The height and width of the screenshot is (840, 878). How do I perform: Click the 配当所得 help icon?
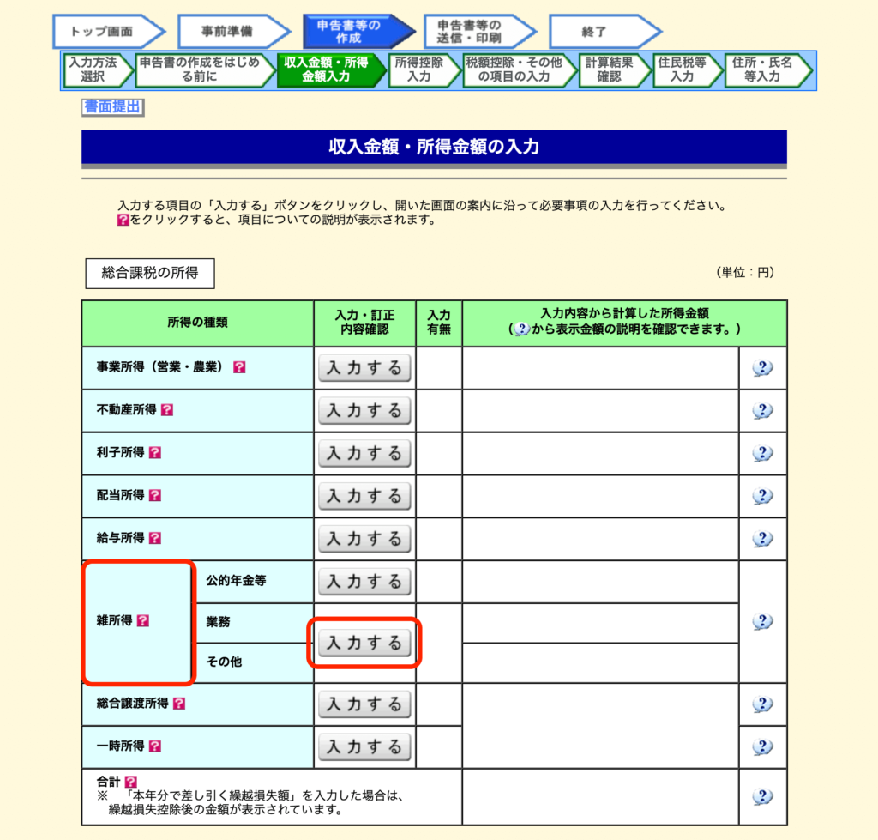(x=154, y=496)
